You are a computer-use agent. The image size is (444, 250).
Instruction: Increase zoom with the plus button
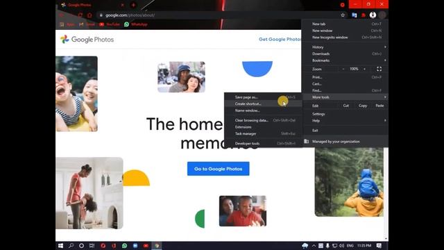364,69
